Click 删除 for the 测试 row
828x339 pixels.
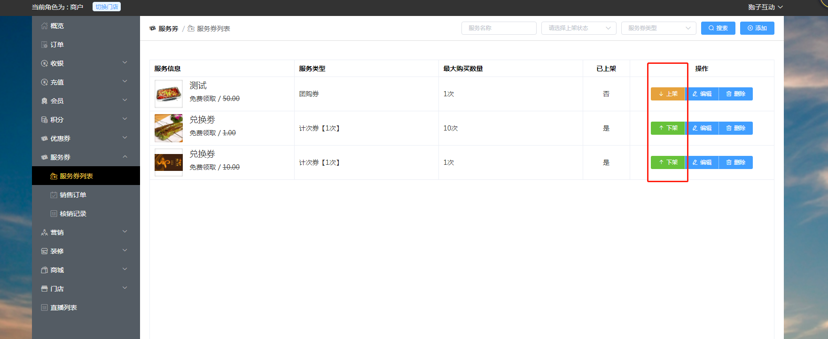[x=736, y=94]
